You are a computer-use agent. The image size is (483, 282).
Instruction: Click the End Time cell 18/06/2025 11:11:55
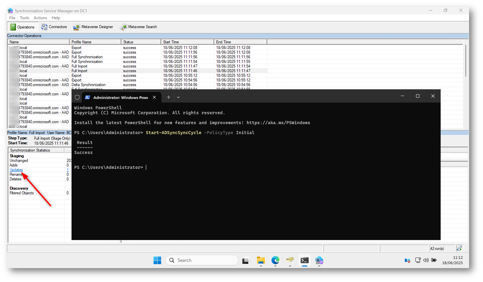233,61
